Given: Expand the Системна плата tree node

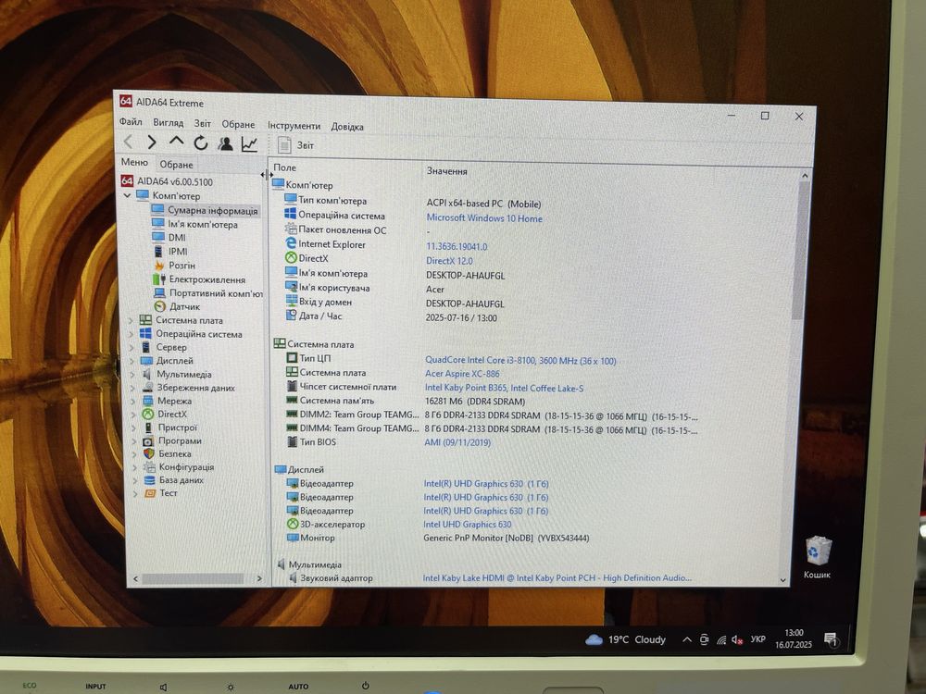Looking at the screenshot, I should pos(131,320).
